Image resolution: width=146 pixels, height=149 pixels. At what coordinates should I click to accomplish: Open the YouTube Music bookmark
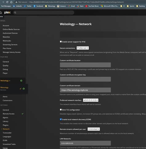(92, 6)
